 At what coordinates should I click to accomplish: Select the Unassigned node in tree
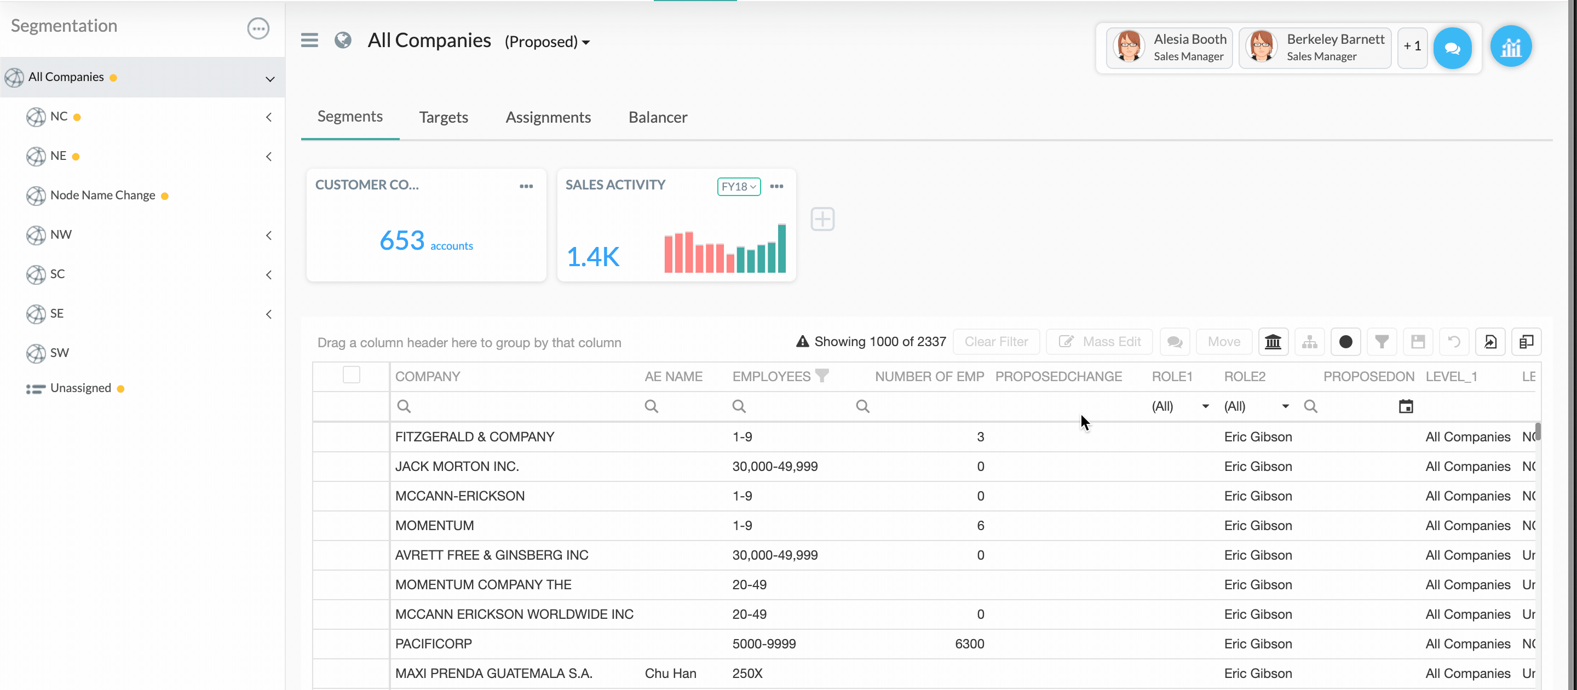pos(80,388)
